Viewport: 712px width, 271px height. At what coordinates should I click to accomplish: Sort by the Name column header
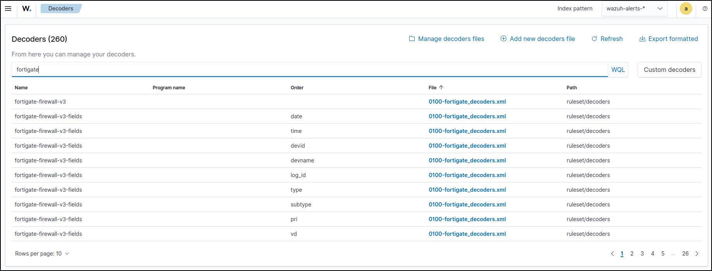(21, 88)
